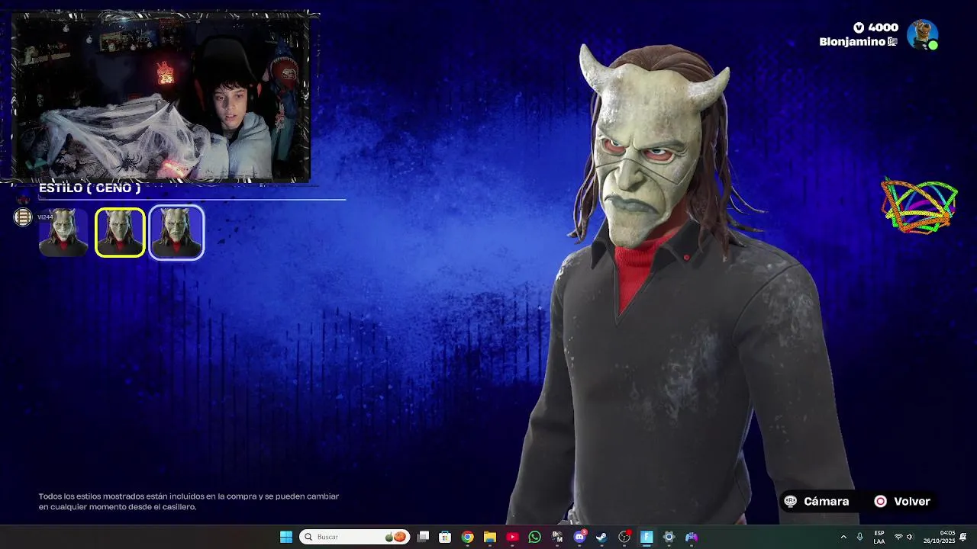
Task: Open Task View in the taskbar
Action: [x=423, y=537]
